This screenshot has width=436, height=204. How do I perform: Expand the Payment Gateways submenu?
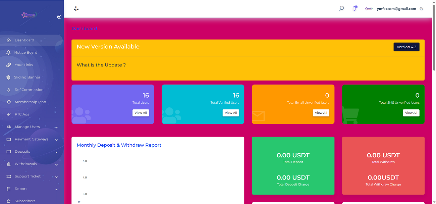[56, 140]
